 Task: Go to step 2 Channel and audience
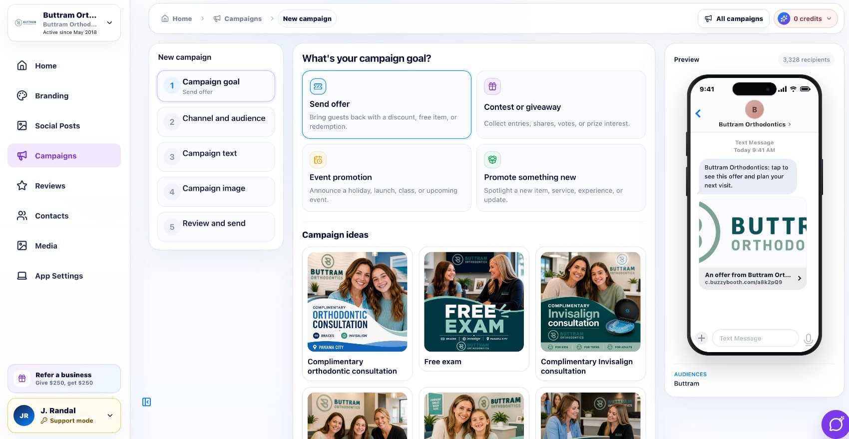pos(216,121)
